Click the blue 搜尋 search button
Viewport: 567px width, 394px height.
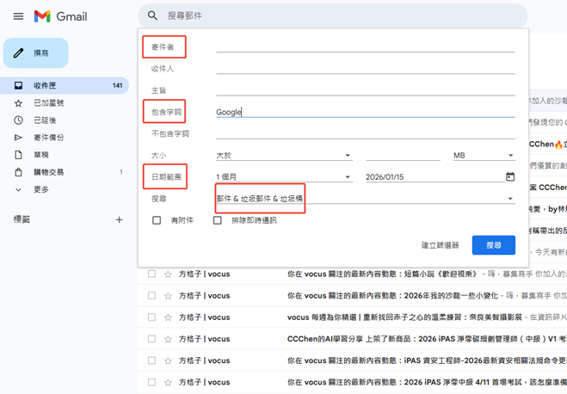pos(494,245)
